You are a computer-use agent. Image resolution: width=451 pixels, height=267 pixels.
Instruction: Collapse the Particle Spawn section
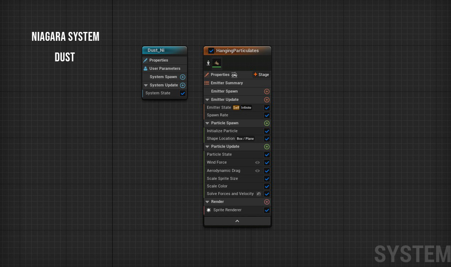pyautogui.click(x=207, y=123)
